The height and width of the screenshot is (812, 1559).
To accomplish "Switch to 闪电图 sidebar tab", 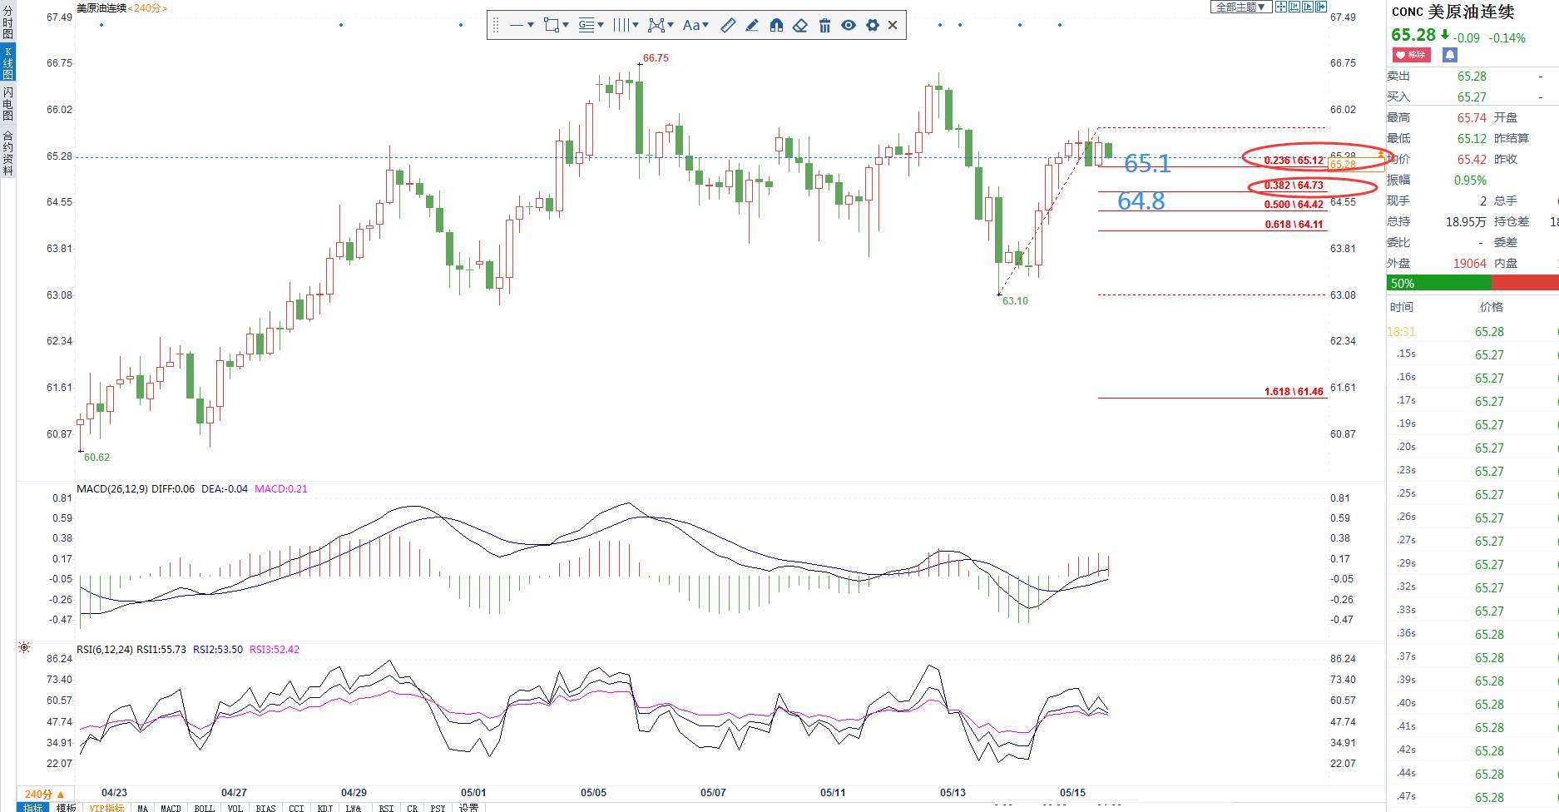I will (x=8, y=103).
